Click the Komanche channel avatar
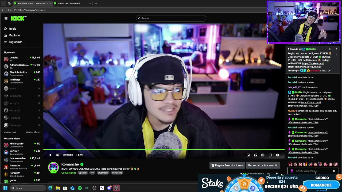The height and width of the screenshot is (192, 342). (53, 167)
